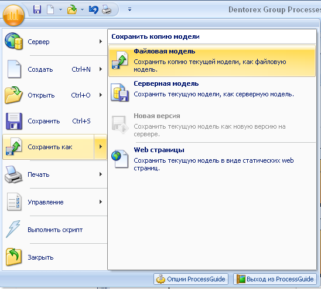Screen dimensions: 321x289
Task: Click the Web страницы globe page icon
Action: pyautogui.click(x=120, y=159)
